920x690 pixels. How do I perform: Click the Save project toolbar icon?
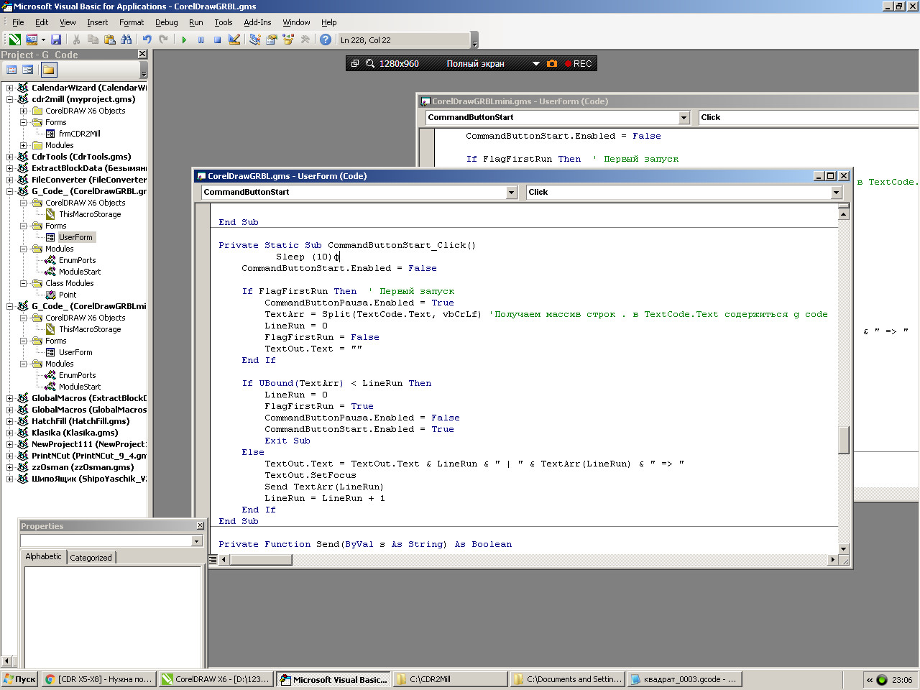point(56,40)
